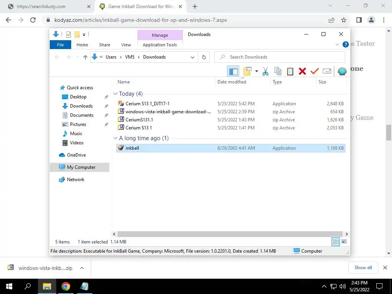Open the Explorer Help question mark
Screen dimensions: 392x294
[346, 44]
